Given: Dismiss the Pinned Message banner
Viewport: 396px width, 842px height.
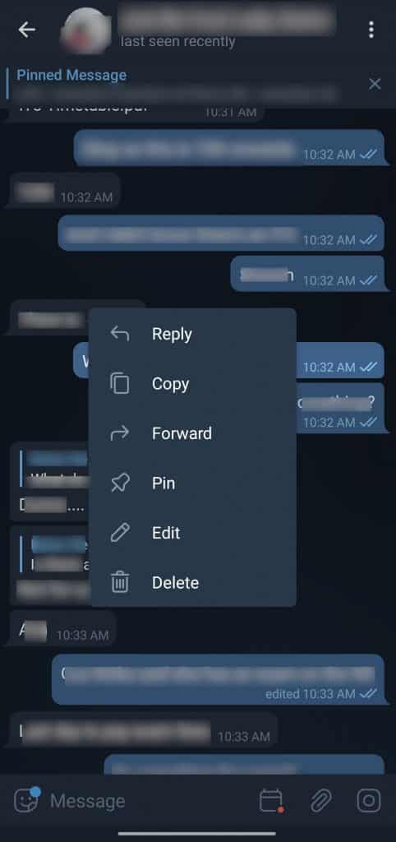Looking at the screenshot, I should 375,84.
